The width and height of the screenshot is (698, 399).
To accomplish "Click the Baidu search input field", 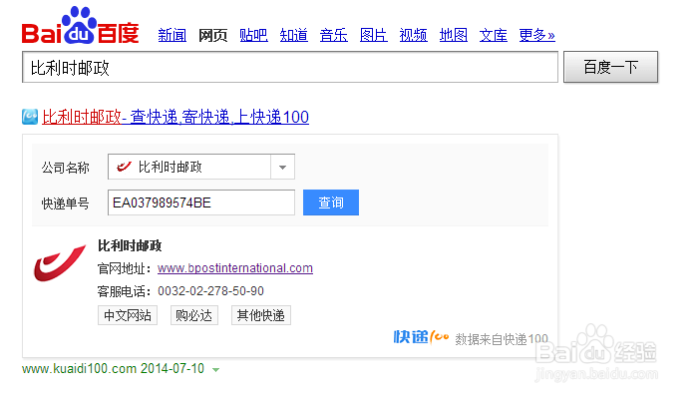I will click(290, 67).
